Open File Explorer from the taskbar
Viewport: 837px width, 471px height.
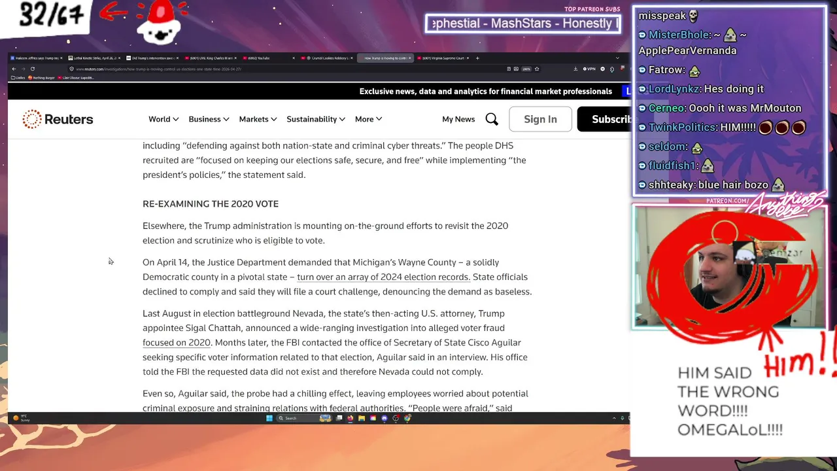pos(362,418)
